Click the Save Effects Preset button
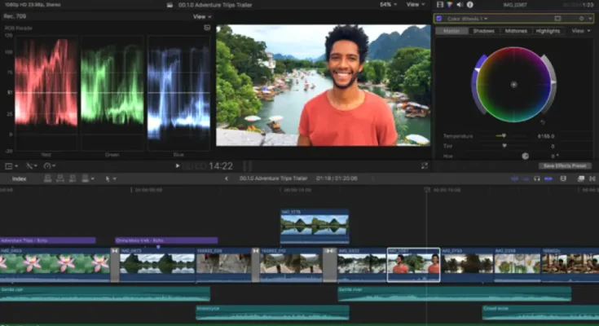The height and width of the screenshot is (326, 599). pos(565,166)
